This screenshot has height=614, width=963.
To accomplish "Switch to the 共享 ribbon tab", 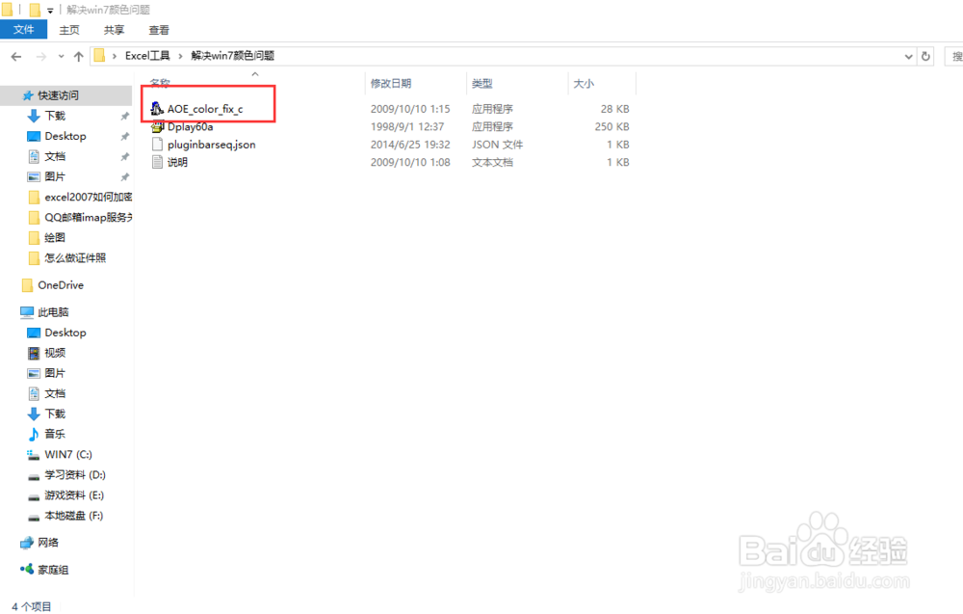I will (x=114, y=30).
